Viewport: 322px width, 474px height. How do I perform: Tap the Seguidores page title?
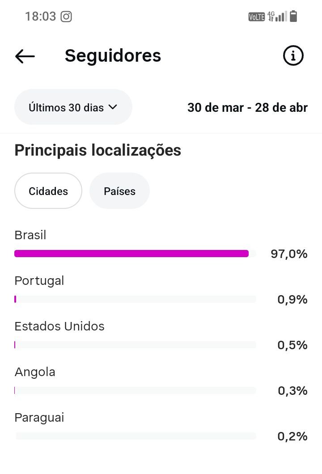click(113, 56)
